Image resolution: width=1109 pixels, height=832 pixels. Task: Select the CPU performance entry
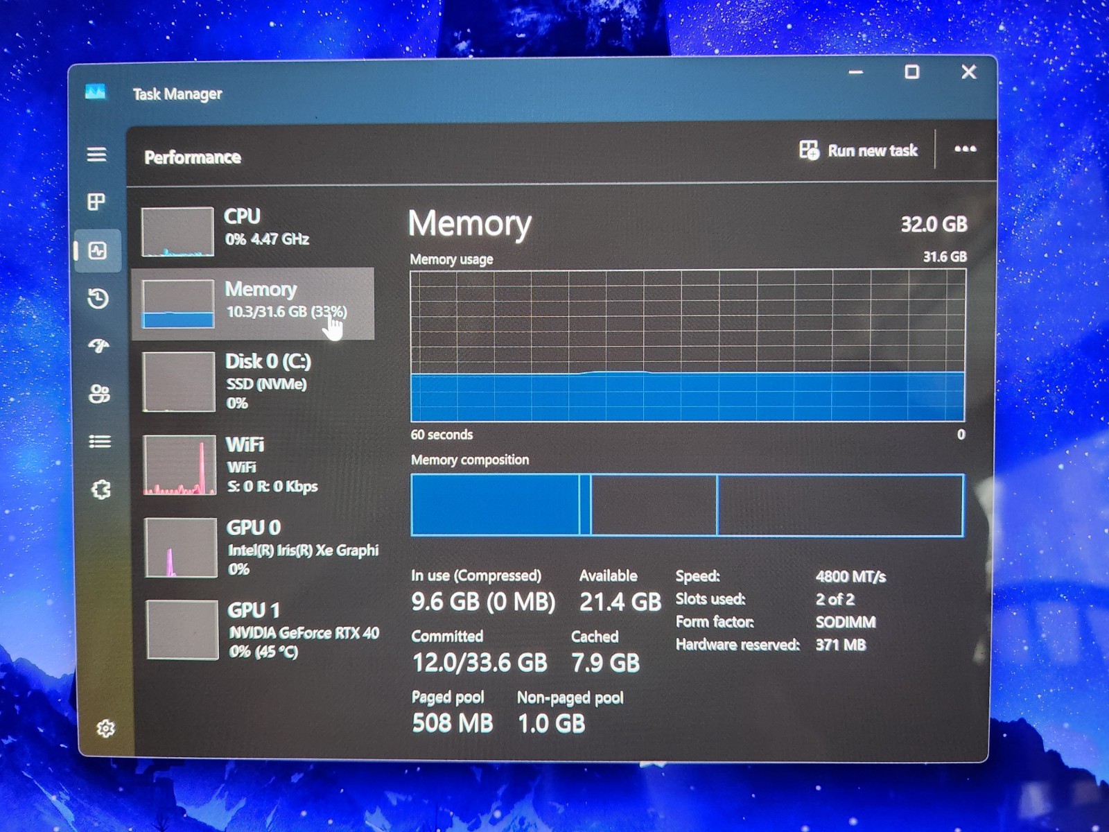(x=254, y=232)
